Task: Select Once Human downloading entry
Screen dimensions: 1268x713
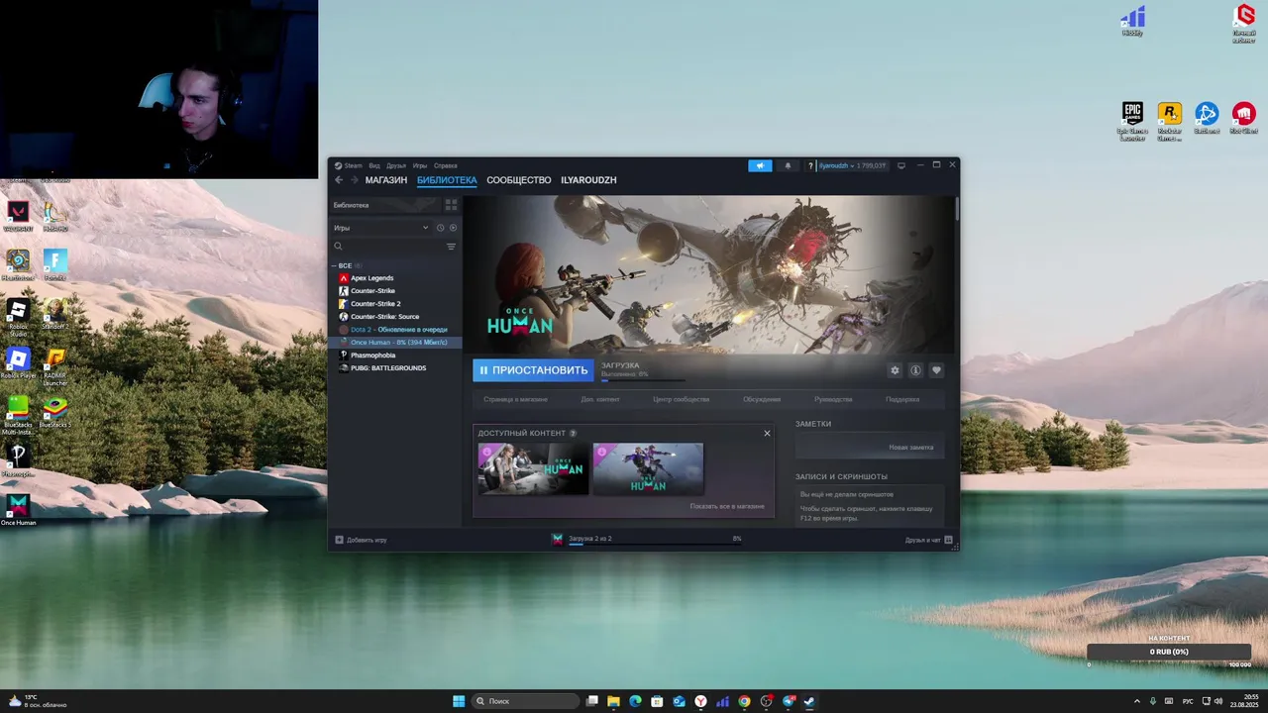Action: 394,343
